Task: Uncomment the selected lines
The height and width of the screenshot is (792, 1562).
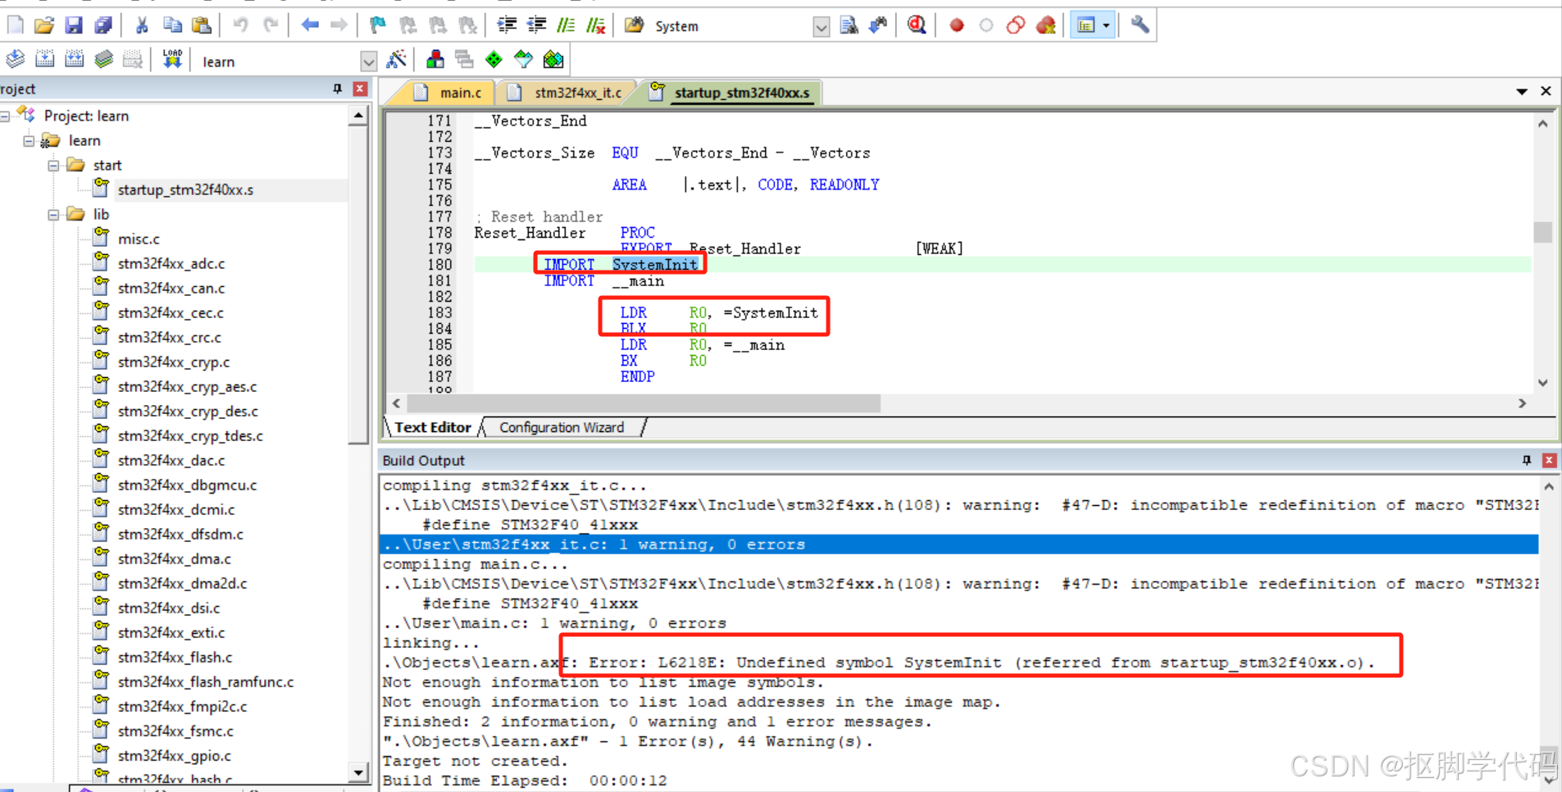Action: click(596, 25)
